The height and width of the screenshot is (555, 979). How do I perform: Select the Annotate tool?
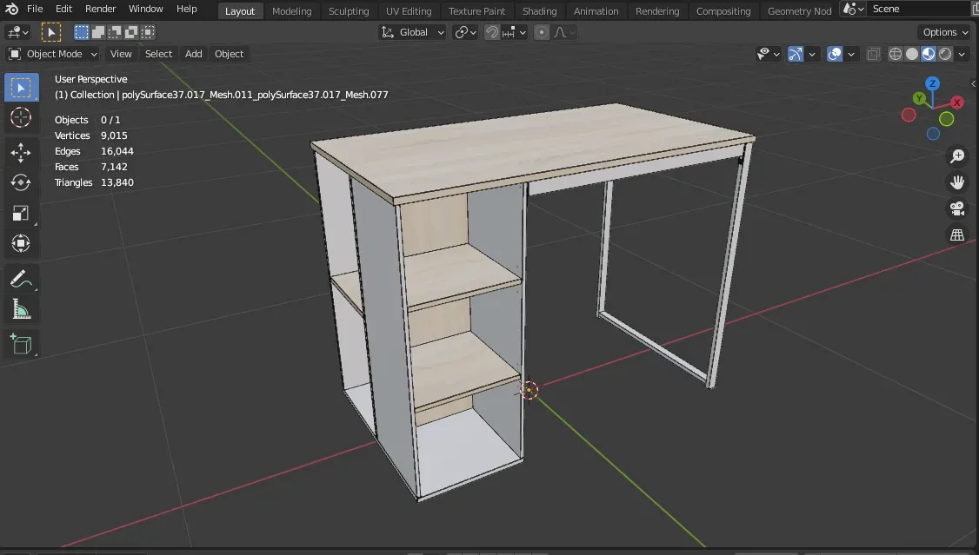(x=21, y=278)
